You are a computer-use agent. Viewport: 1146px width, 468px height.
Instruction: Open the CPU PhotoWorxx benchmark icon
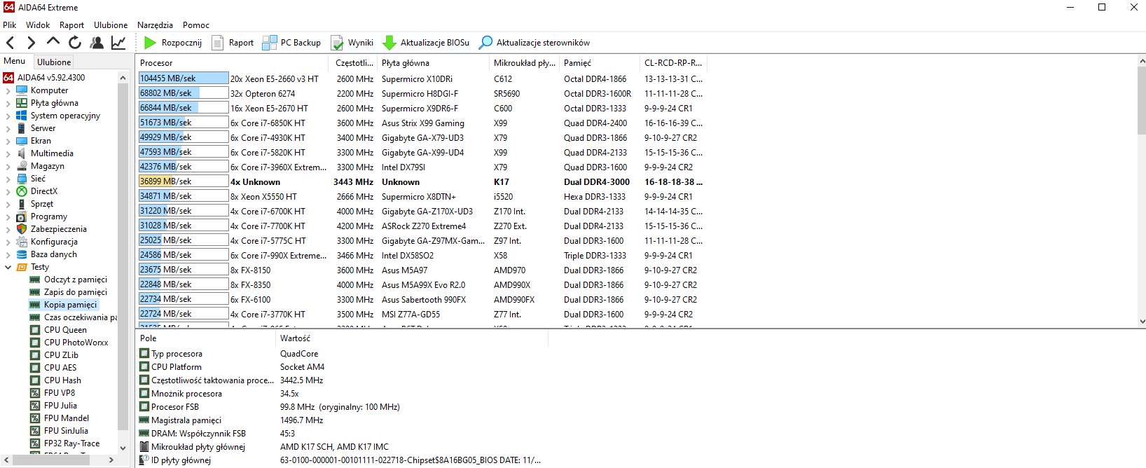pyautogui.click(x=35, y=343)
